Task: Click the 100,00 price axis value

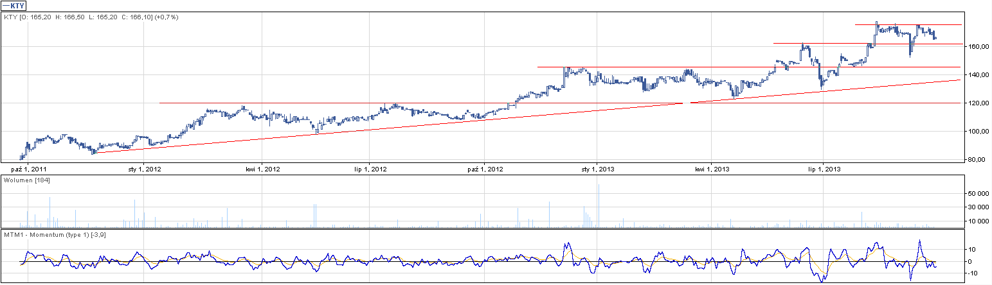Action: pos(978,132)
